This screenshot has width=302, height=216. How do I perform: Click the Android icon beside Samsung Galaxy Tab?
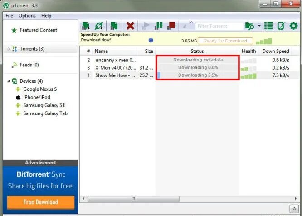18,113
